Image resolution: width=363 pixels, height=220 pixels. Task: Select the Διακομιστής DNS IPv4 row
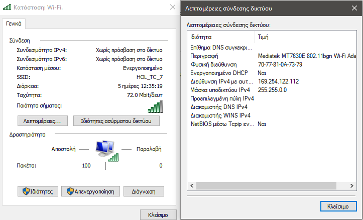pos(272,107)
